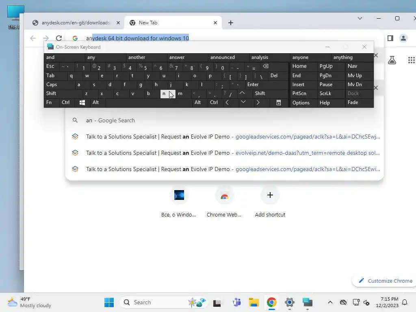Click Add shortcut tile
The height and width of the screenshot is (312, 416).
270,201
